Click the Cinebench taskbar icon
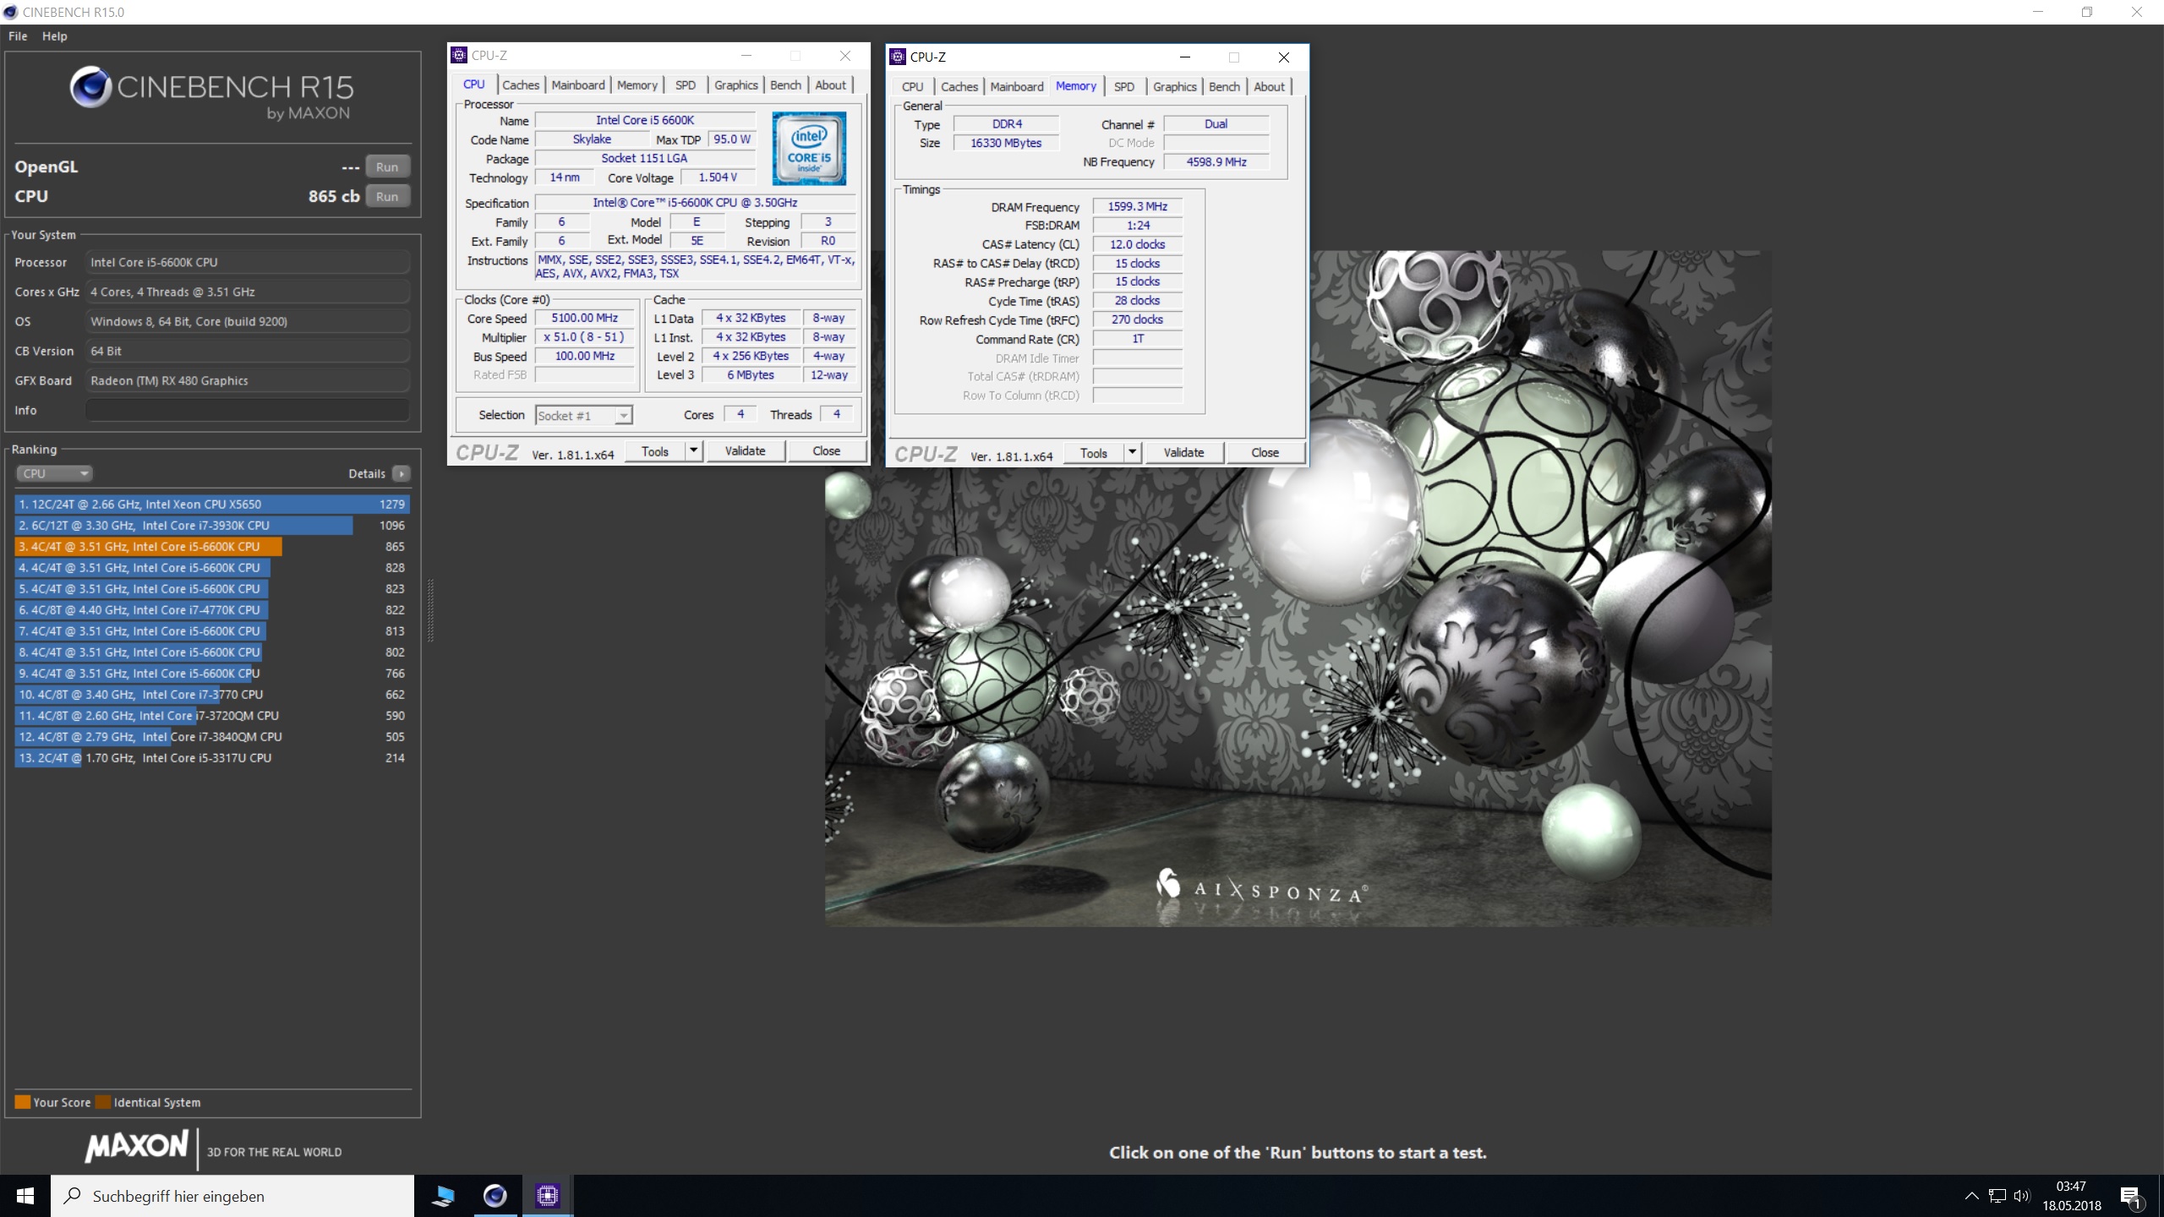Screen dimensions: 2164x1217 pyautogui.click(x=495, y=1196)
